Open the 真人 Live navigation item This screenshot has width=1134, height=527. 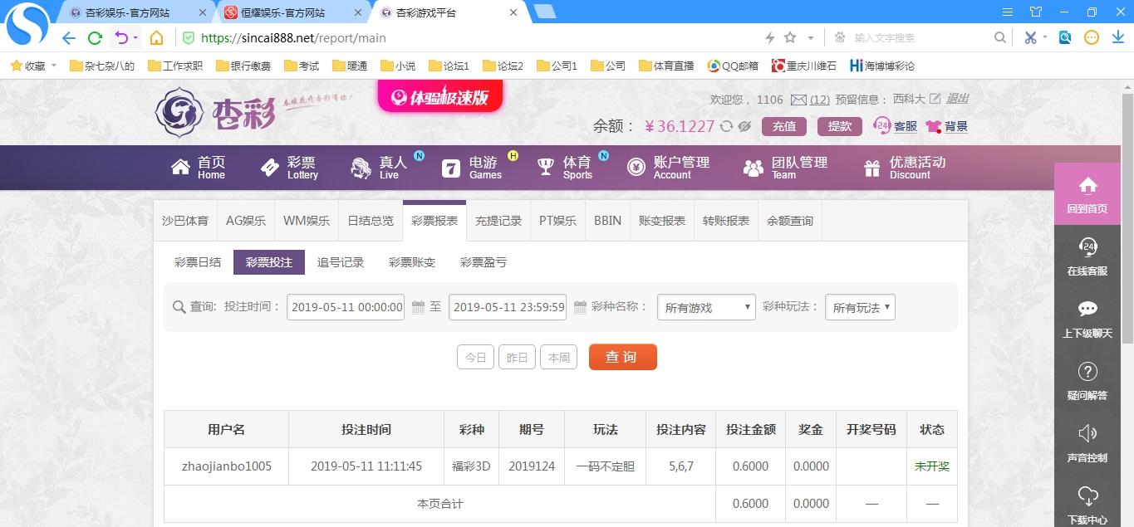379,168
